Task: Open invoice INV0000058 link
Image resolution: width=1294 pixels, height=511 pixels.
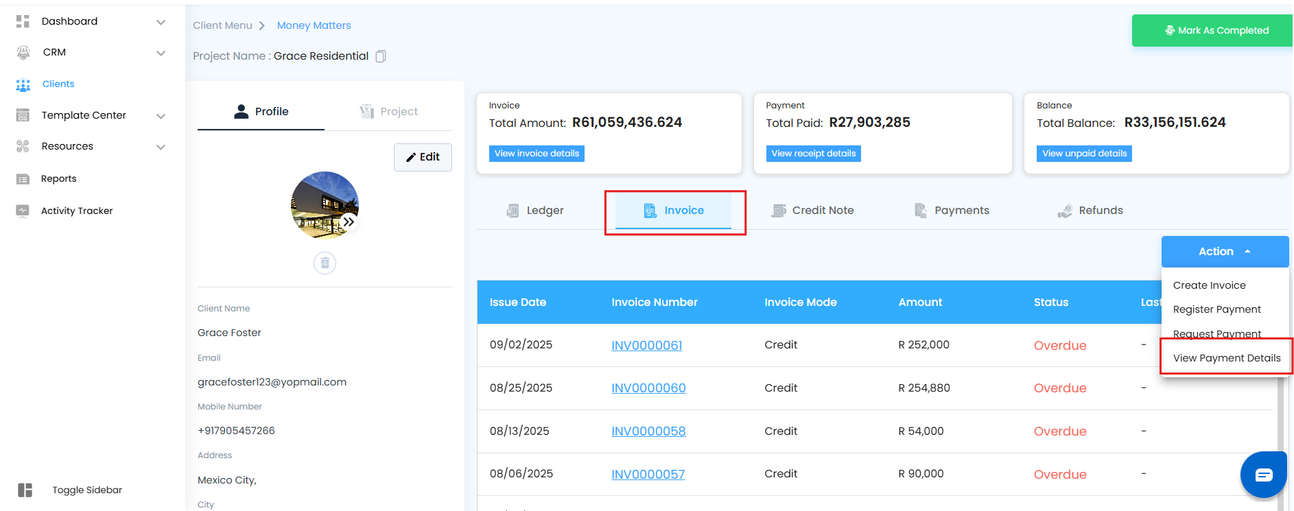Action: (648, 431)
